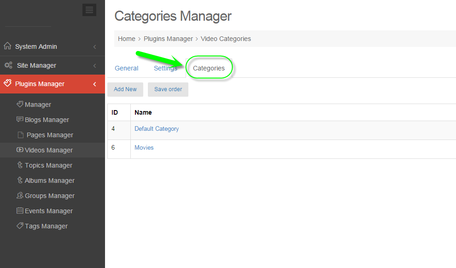The width and height of the screenshot is (456, 268).
Task: Click the hamburger menu icon in sidebar
Action: point(89,10)
